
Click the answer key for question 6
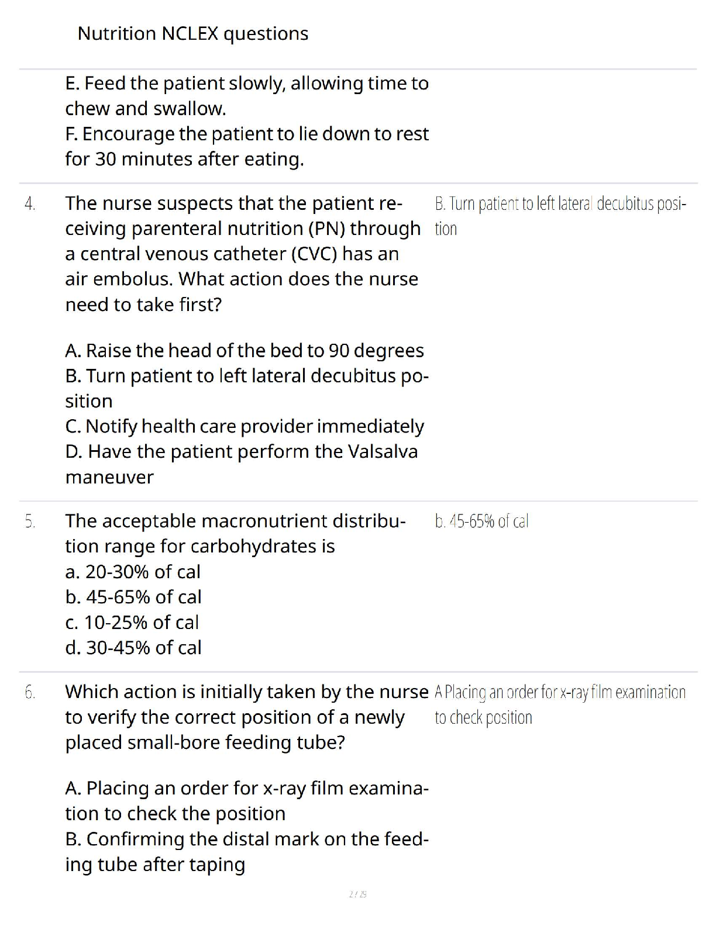point(560,705)
